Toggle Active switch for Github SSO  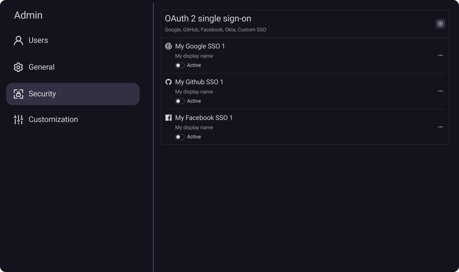point(180,101)
